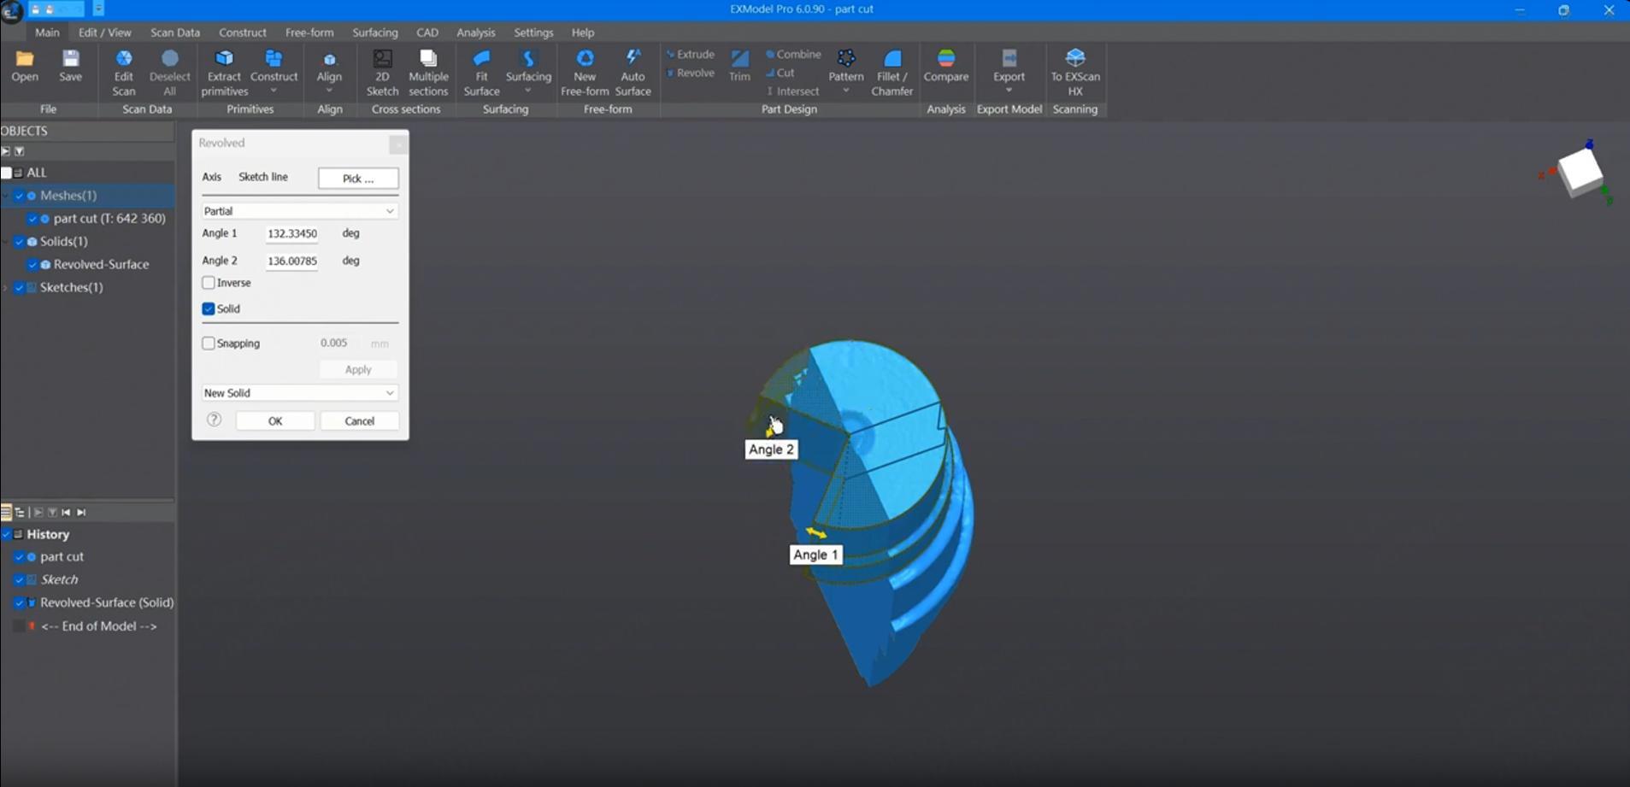
Task: Enable the Snapping checkbox
Action: pyautogui.click(x=209, y=343)
